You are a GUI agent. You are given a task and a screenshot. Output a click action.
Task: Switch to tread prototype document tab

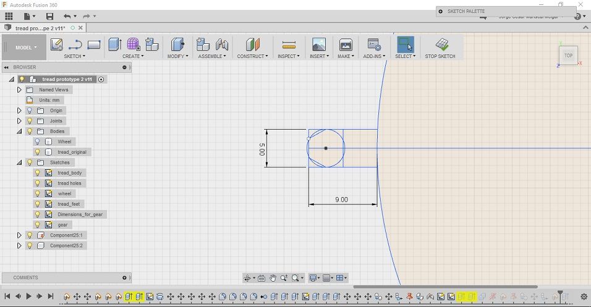(40, 28)
